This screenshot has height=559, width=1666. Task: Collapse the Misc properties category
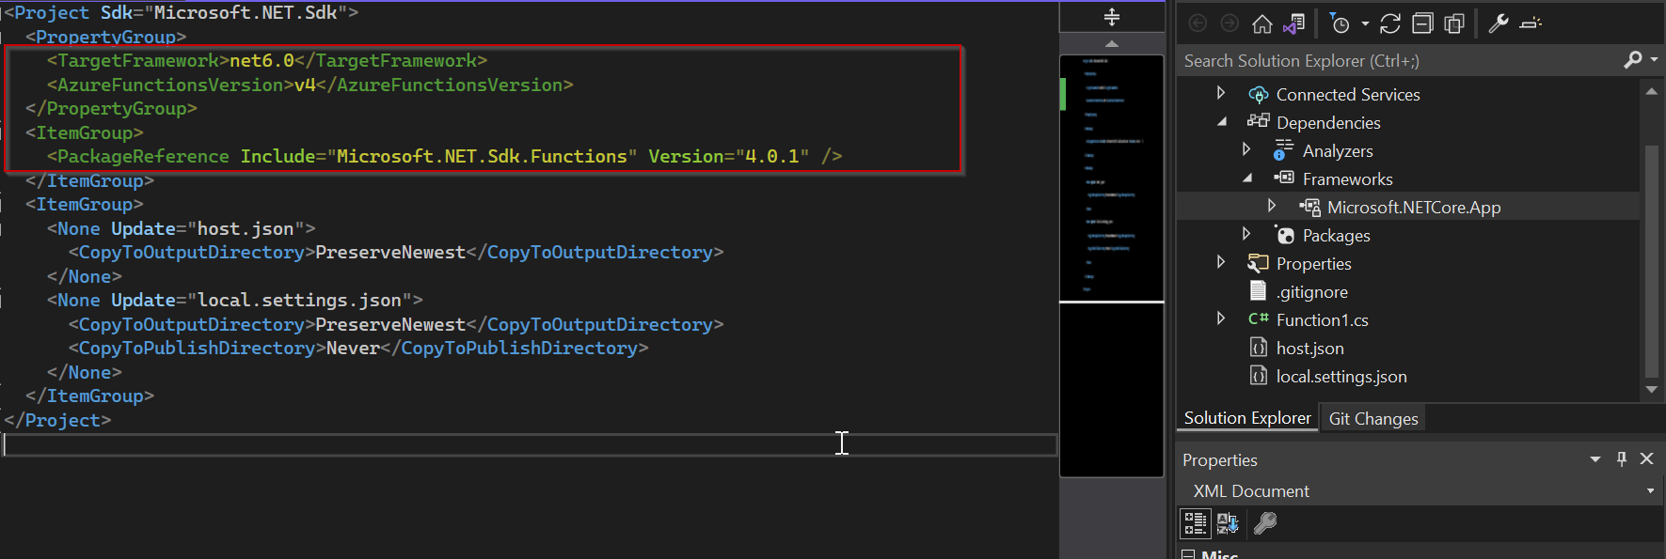1188,554
